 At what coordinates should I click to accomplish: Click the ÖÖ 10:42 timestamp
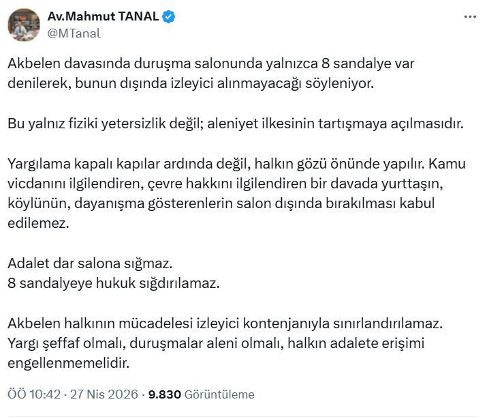[34, 394]
